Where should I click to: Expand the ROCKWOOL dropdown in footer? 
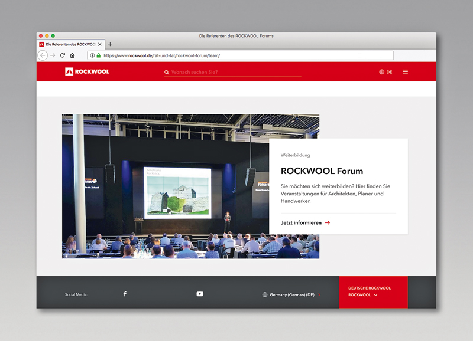tap(375, 295)
